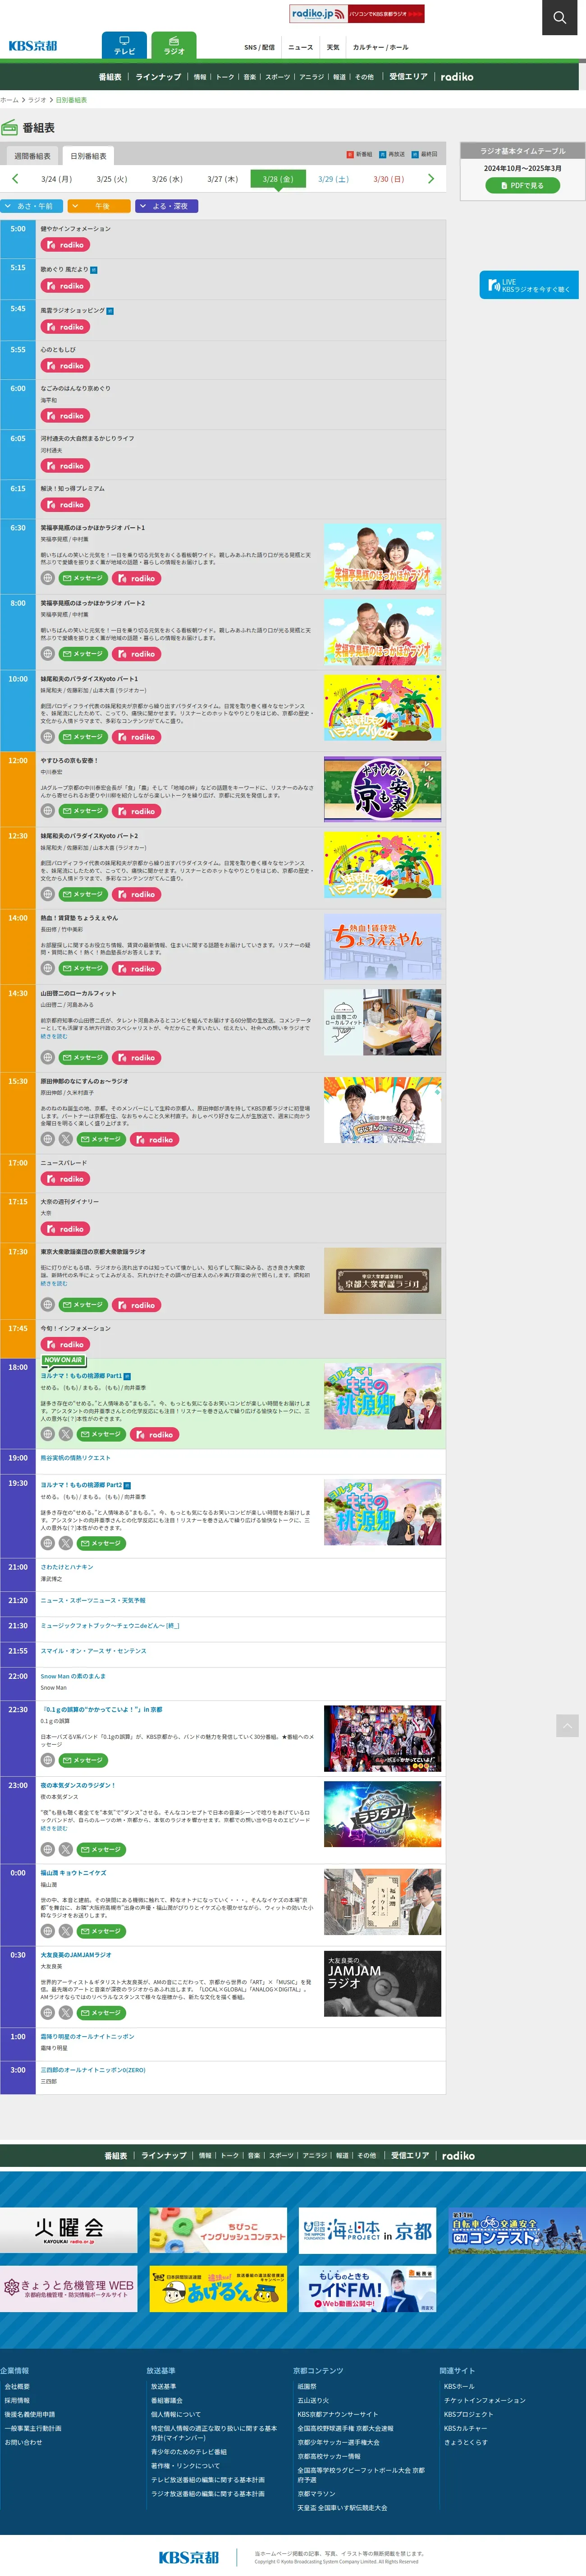Click radiko in top green navigation bar
This screenshot has width=586, height=2576.
(457, 77)
